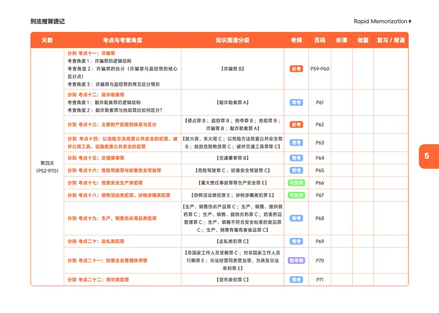This screenshot has height=313, width=439.
Task: Click the P68 page cell
Action: coord(320,218)
